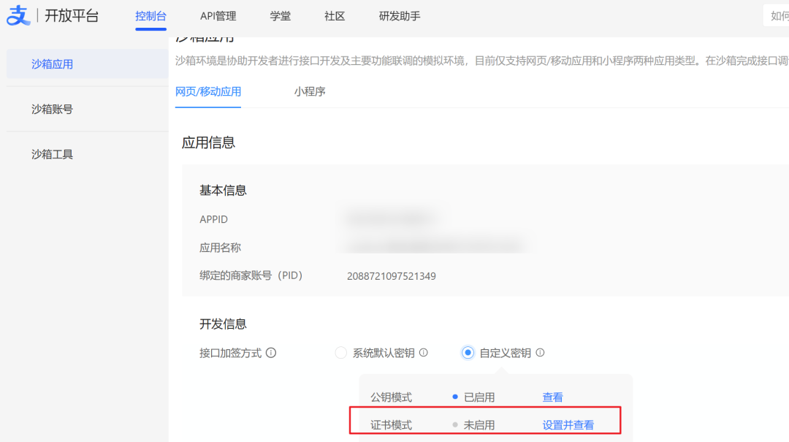
Task: Click the info icon next to 自定义密钥
Action: (x=539, y=353)
